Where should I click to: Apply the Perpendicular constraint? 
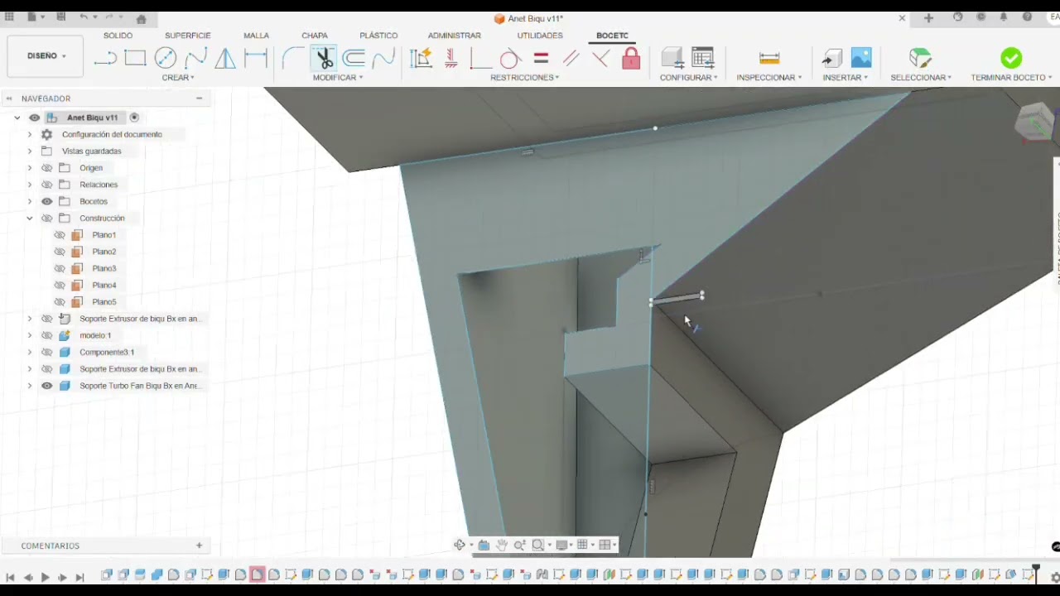(601, 58)
